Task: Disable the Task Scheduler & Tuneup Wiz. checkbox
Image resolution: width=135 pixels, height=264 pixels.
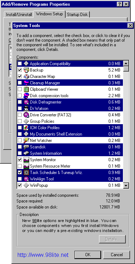Action: coord(20,173)
